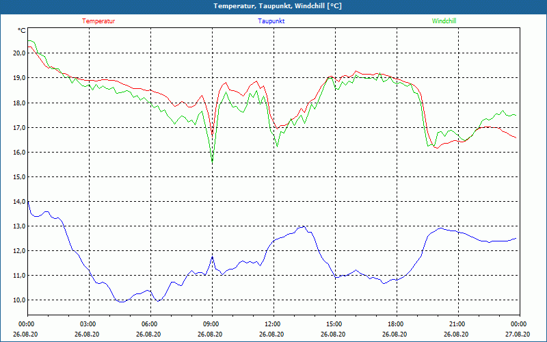This screenshot has height=342, width=547.
Task: Click the chart title "Temperatur, Taupunkt, Windchill [°C]"
Action: click(278, 6)
